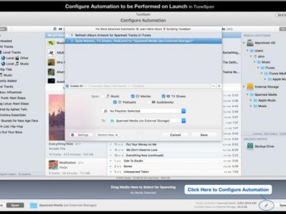Viewport: 286px width, 214px height.
Task: Click the Users folder icon in Media Locations
Action: coord(252,50)
